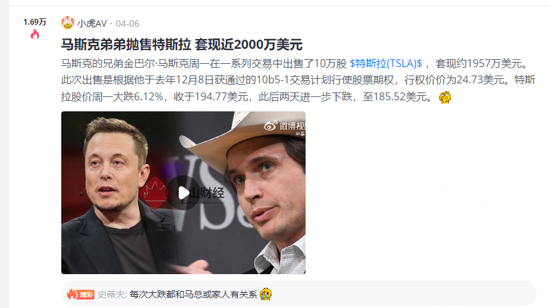Click the Weibo video logo watermark

(x=285, y=127)
